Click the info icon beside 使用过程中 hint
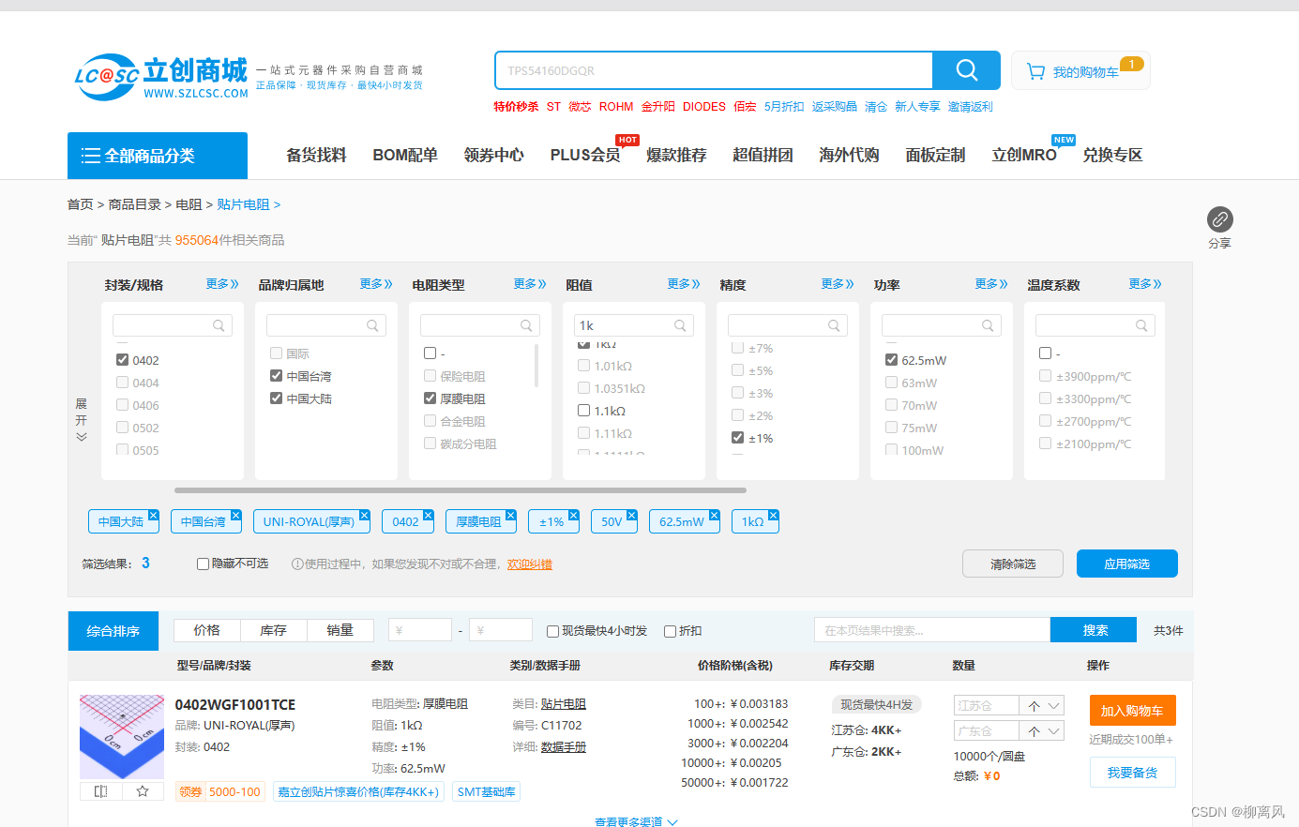 (296, 564)
